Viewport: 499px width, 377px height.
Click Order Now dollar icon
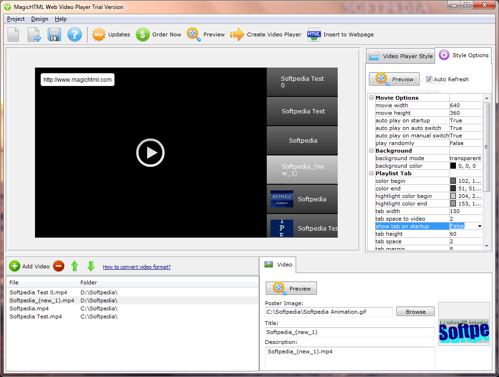point(142,34)
